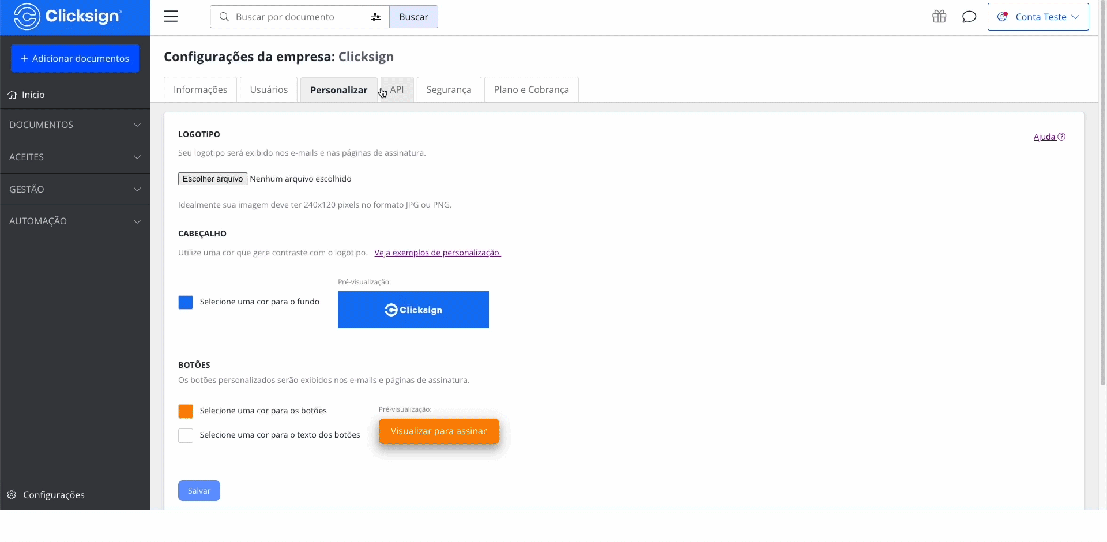The image size is (1107, 542).
Task: Click the Clicksign logo in header
Action: pyautogui.click(x=67, y=17)
